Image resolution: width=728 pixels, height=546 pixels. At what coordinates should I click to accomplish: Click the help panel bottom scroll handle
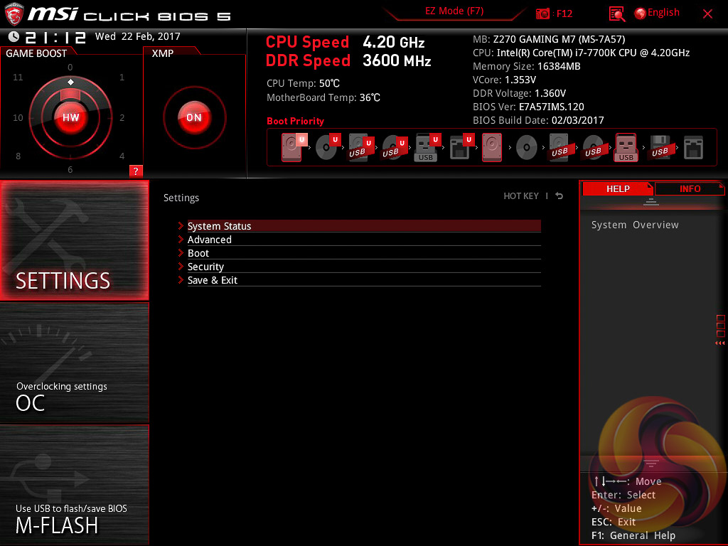coord(651,463)
